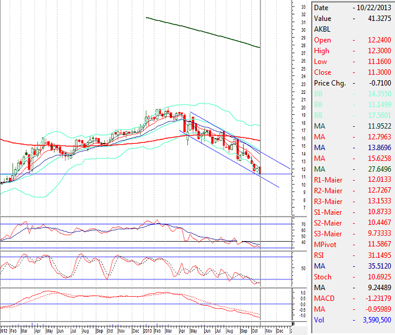Viewport: 395px width, 335px height.
Task: Select the Open price row
Action: [353, 40]
